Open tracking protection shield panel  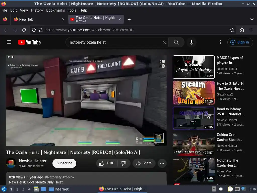[x=34, y=30]
